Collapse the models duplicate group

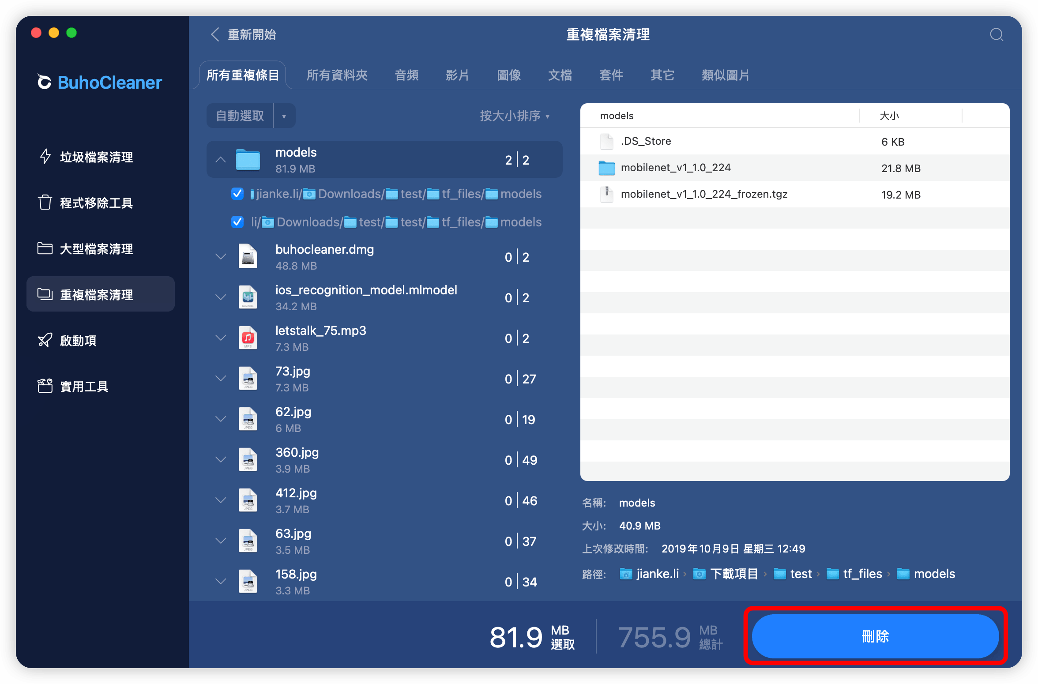coord(221,160)
